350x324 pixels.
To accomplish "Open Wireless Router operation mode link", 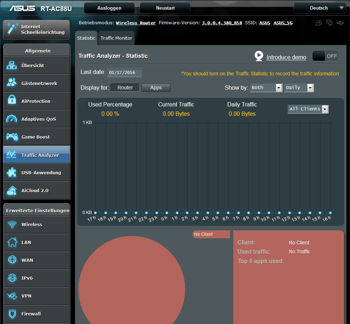I will (x=136, y=23).
